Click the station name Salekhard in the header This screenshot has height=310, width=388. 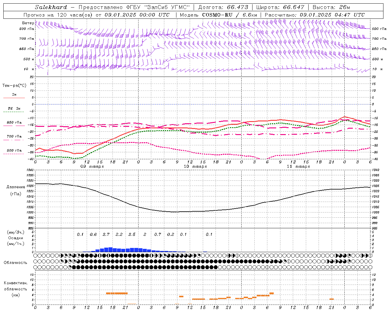(51, 7)
